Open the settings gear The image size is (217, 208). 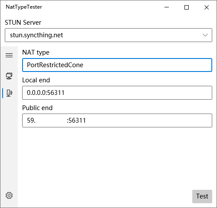click(9, 195)
